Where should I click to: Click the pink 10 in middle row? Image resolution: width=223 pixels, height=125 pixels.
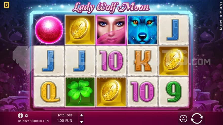(111, 61)
